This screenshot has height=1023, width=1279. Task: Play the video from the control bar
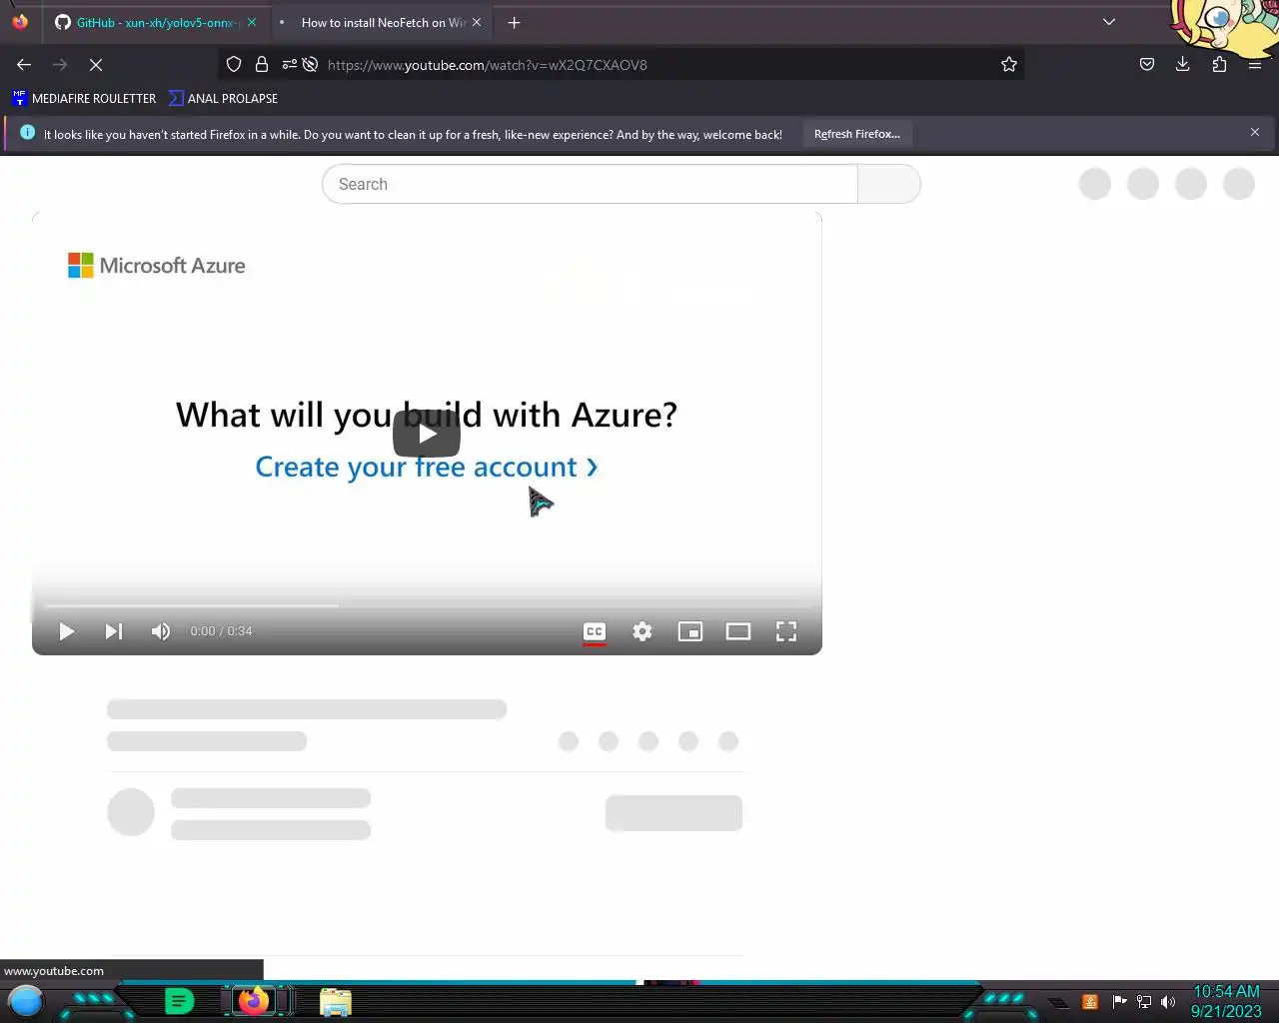67,631
